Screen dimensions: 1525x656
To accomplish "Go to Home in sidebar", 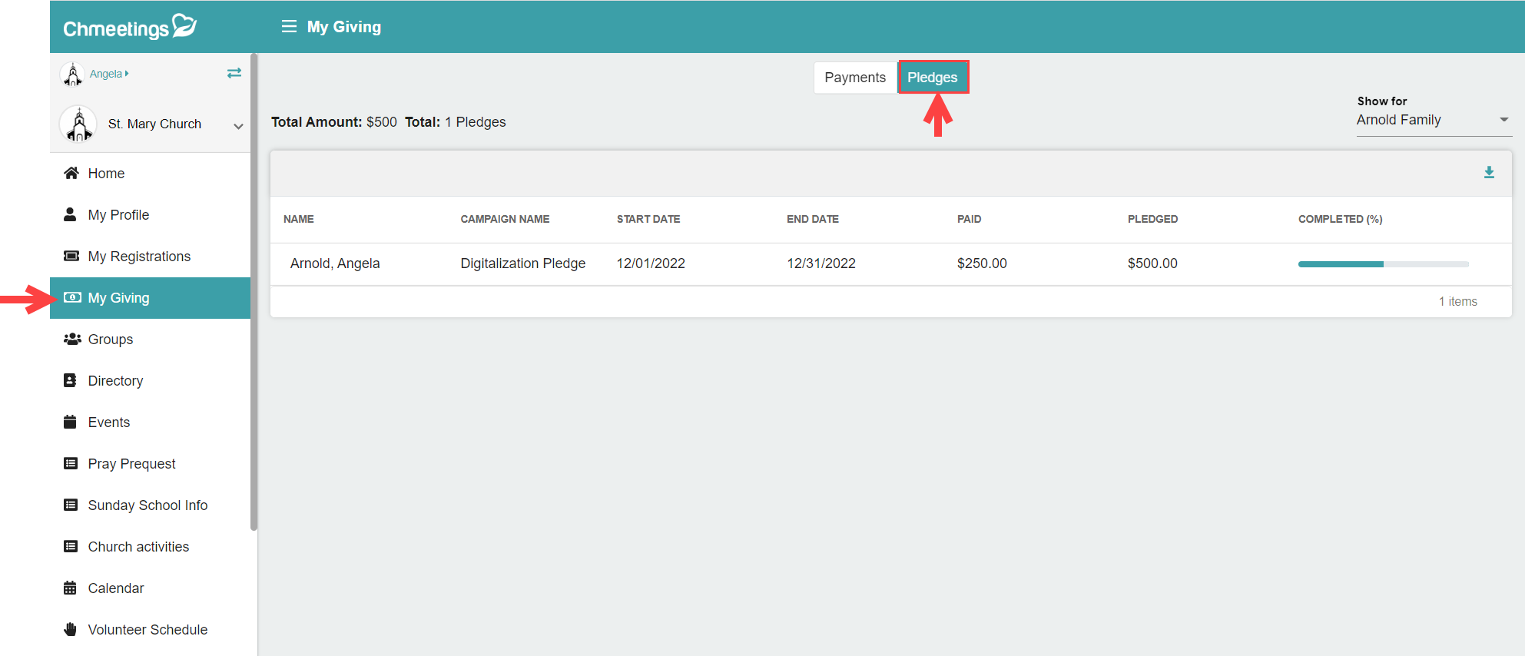I will 150,174.
